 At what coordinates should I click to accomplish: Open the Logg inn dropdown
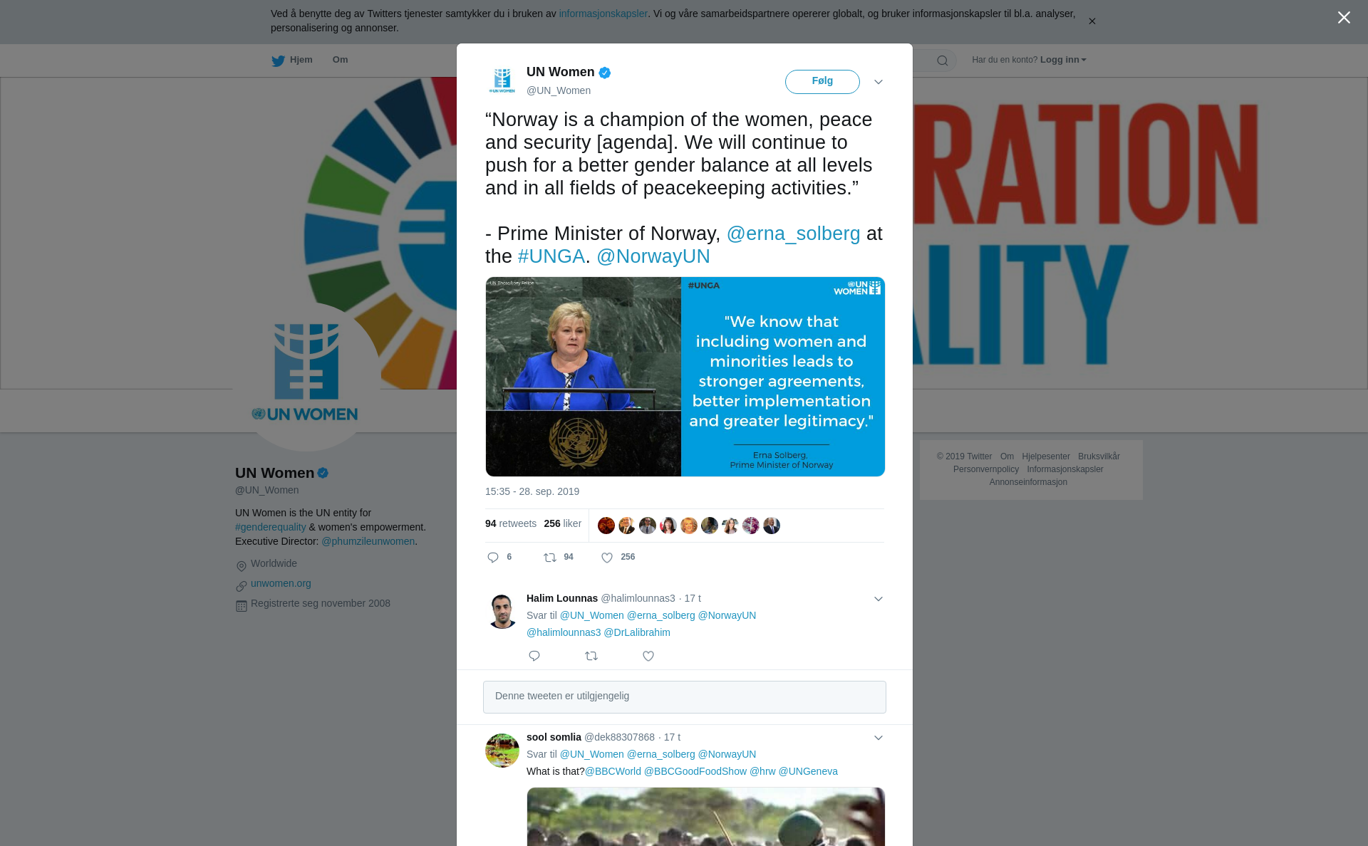tap(1063, 60)
